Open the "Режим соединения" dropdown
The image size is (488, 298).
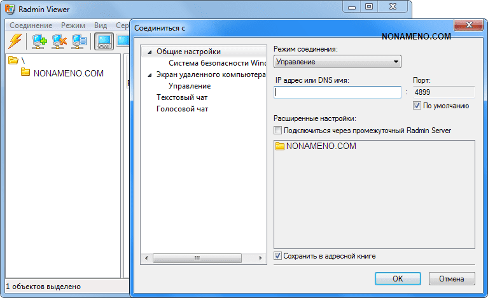pyautogui.click(x=337, y=62)
